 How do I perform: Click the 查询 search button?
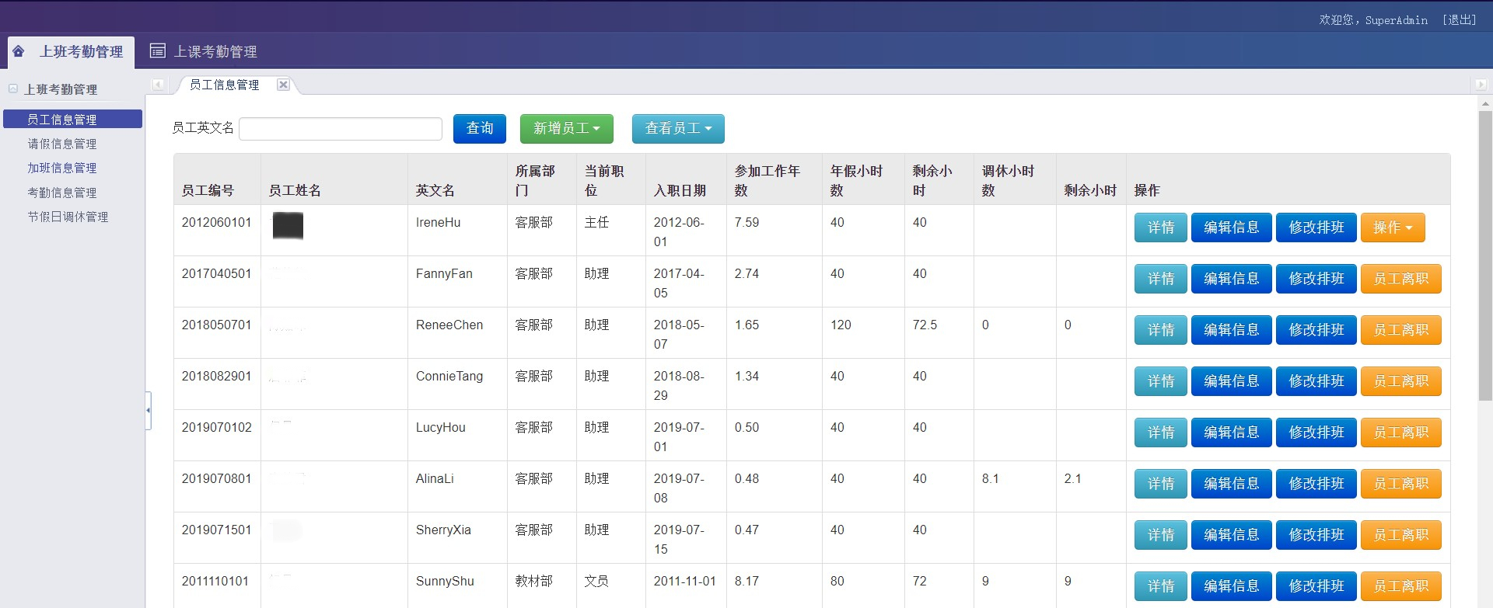tap(479, 129)
